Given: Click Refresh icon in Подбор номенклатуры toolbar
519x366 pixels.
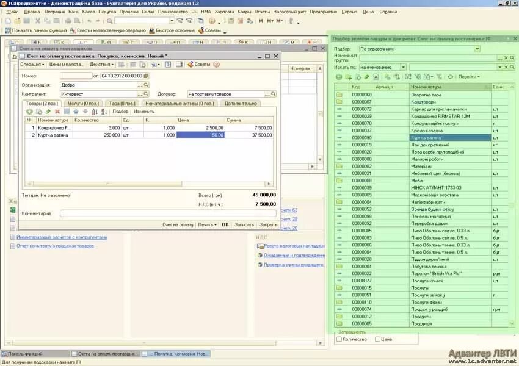Looking at the screenshot, I should (450, 77).
